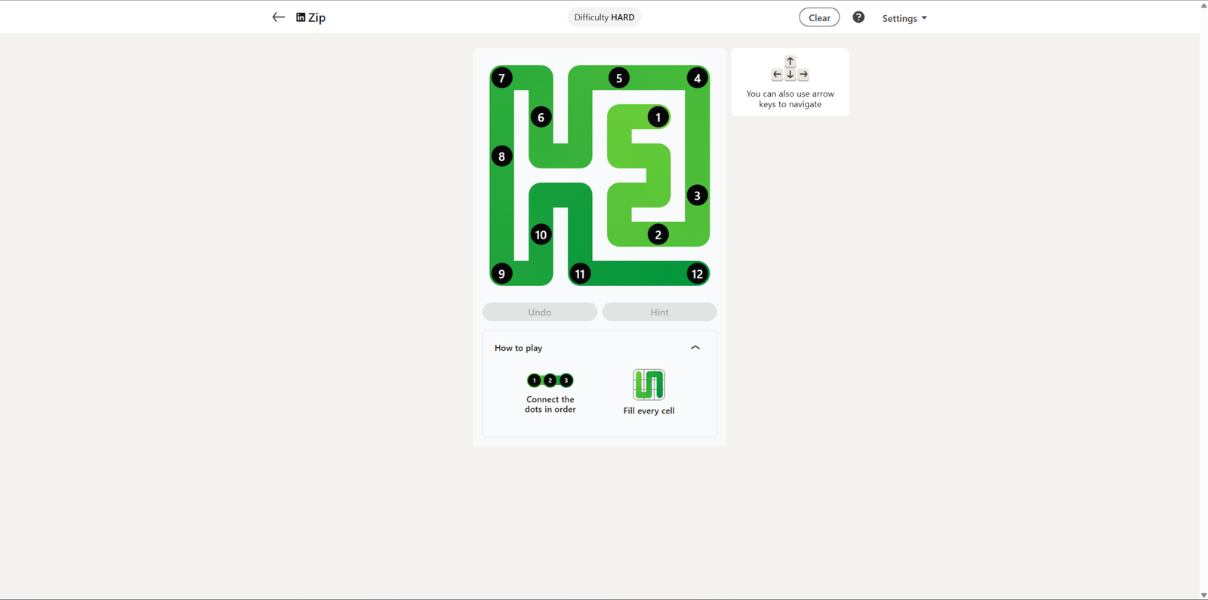The width and height of the screenshot is (1208, 600).
Task: Select the numbered dot 1 on grid
Action: tap(658, 117)
